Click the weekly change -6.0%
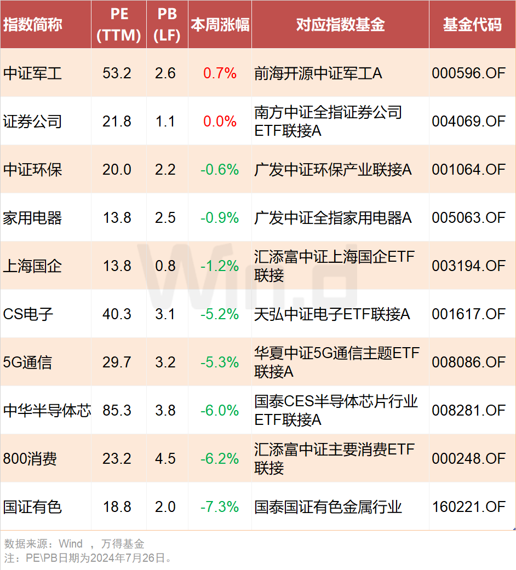The image size is (516, 570). (220, 411)
